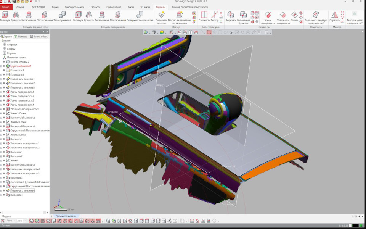Expand the Вытянуть3 node
Screen dimensions: 366x229
coord(1,139)
